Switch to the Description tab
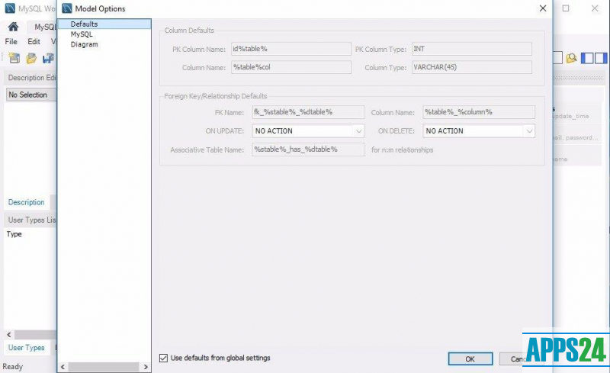Screen dimensions: 610x373 [26, 202]
